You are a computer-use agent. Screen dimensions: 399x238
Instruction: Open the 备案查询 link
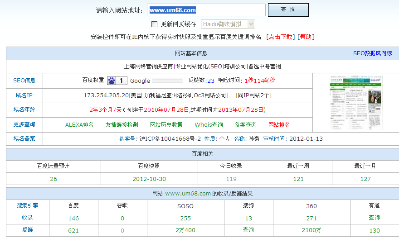tap(245, 124)
